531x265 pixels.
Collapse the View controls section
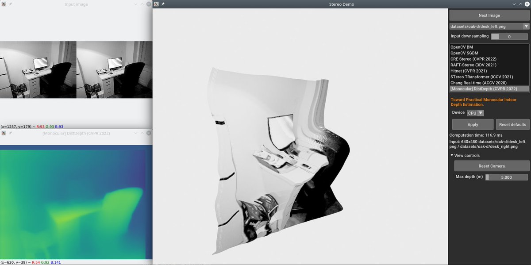tap(465, 155)
